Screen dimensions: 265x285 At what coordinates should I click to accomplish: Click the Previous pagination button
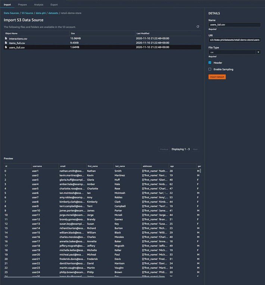[164, 149]
